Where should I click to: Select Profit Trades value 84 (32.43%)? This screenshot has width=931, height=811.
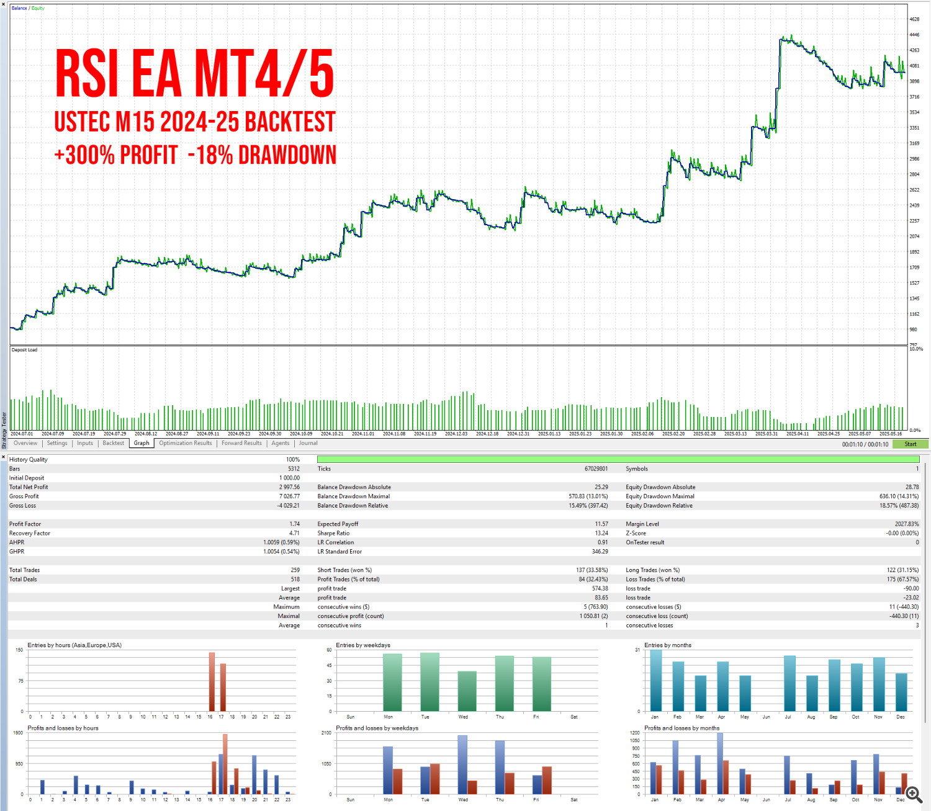(593, 579)
